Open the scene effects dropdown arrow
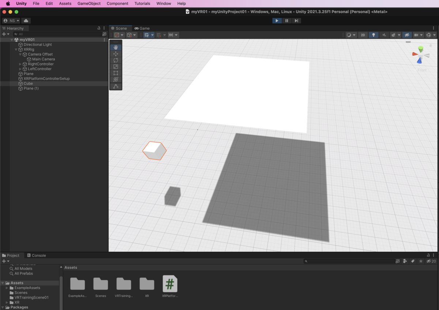439x310 pixels. coord(399,35)
